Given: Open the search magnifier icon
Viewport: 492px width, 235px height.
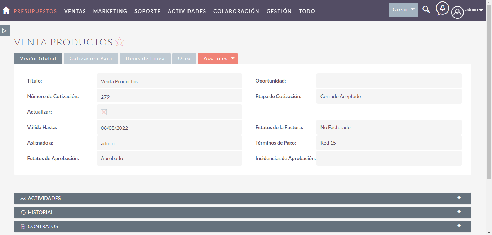Looking at the screenshot, I should (x=426, y=10).
